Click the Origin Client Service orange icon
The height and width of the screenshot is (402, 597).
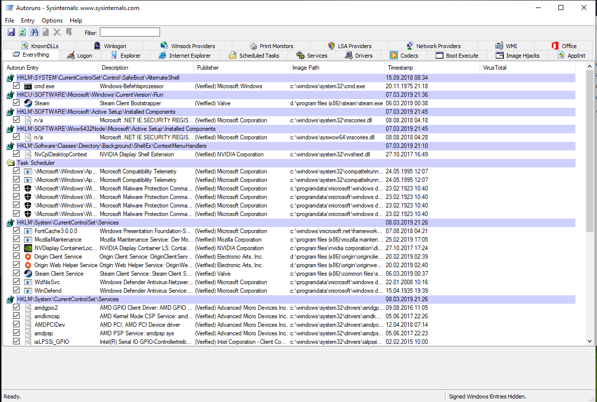[x=28, y=257]
